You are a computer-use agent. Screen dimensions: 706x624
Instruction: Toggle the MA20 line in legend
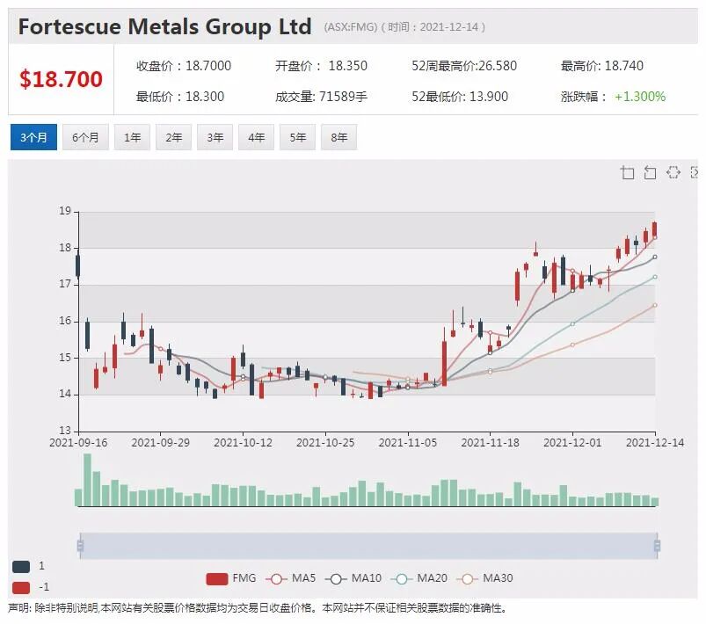click(419, 578)
